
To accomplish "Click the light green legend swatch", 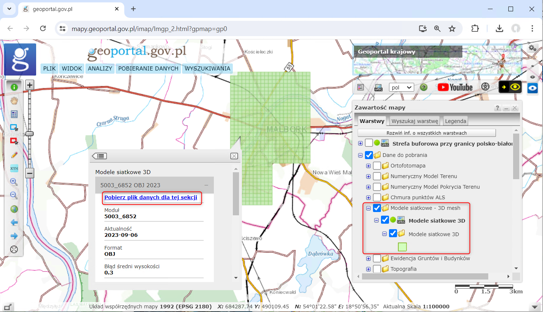I will pos(402,247).
